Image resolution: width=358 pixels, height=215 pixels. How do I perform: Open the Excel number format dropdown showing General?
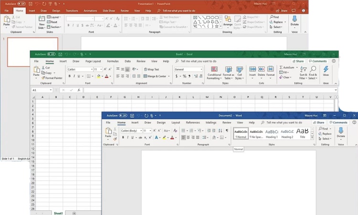(x=201, y=69)
